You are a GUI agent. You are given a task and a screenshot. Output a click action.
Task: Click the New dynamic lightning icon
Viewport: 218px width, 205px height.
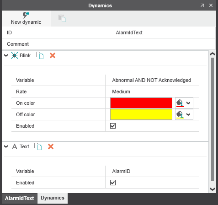26,15
